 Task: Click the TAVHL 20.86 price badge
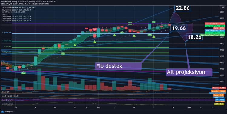coord(219,28)
